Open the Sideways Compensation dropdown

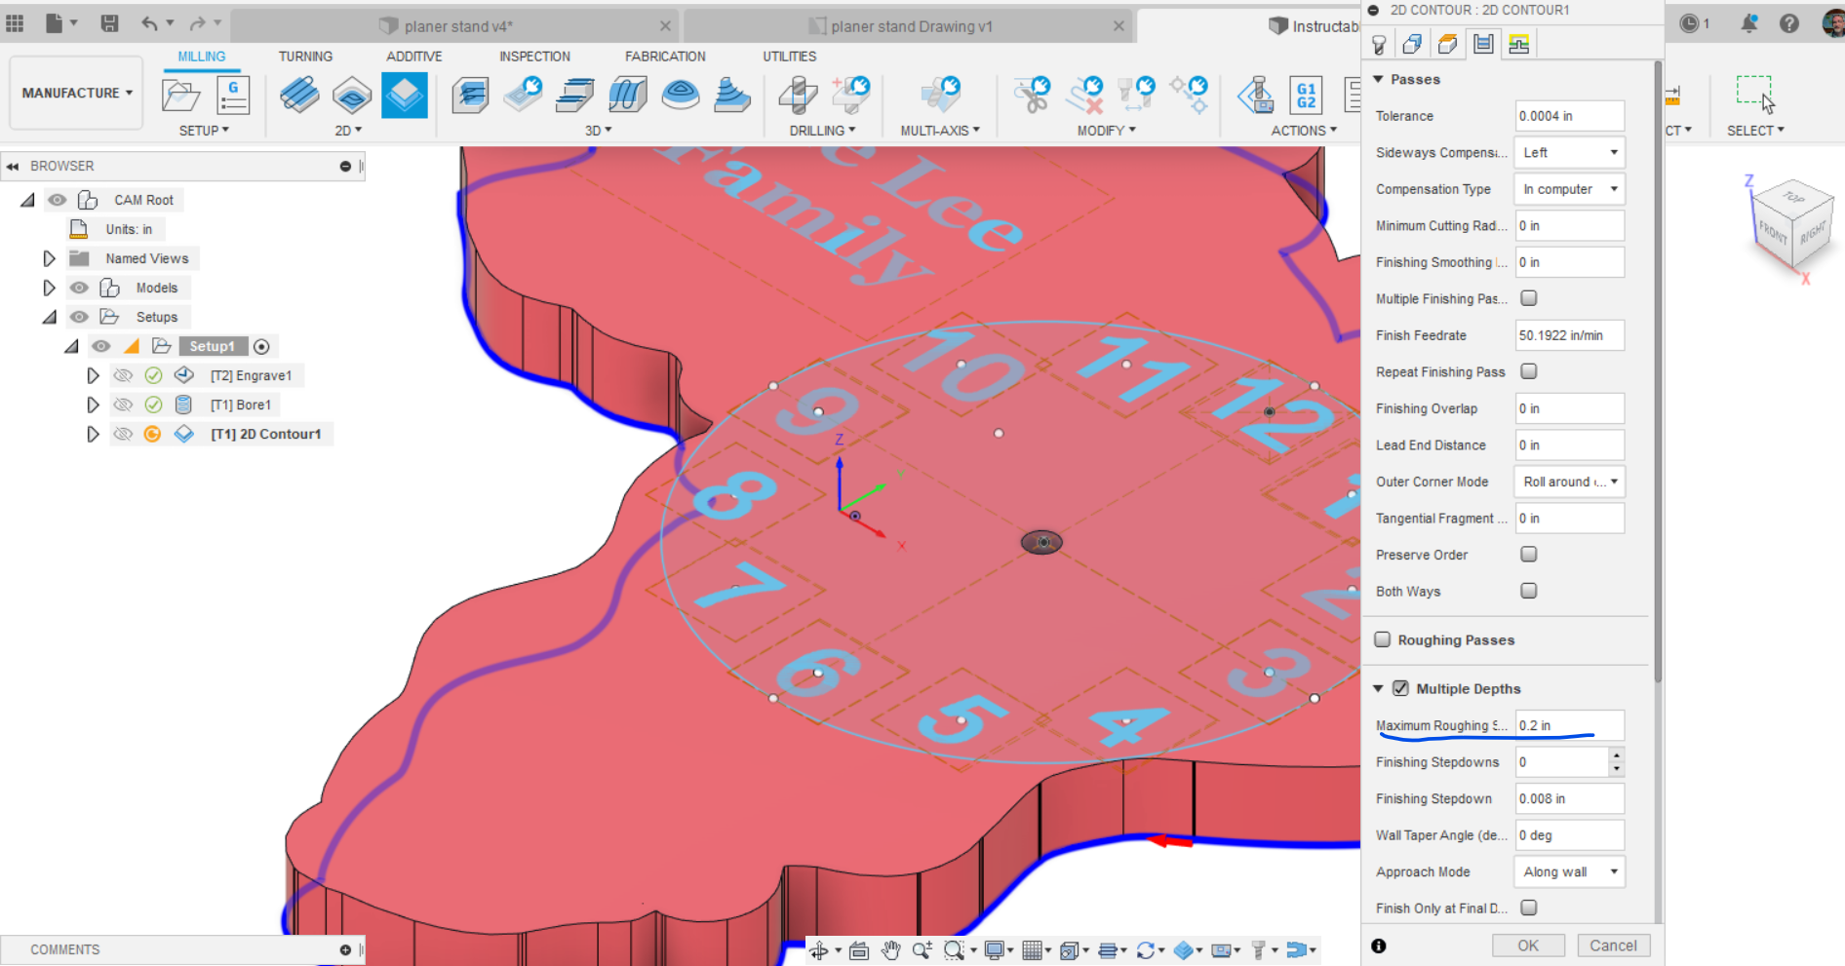(1569, 152)
